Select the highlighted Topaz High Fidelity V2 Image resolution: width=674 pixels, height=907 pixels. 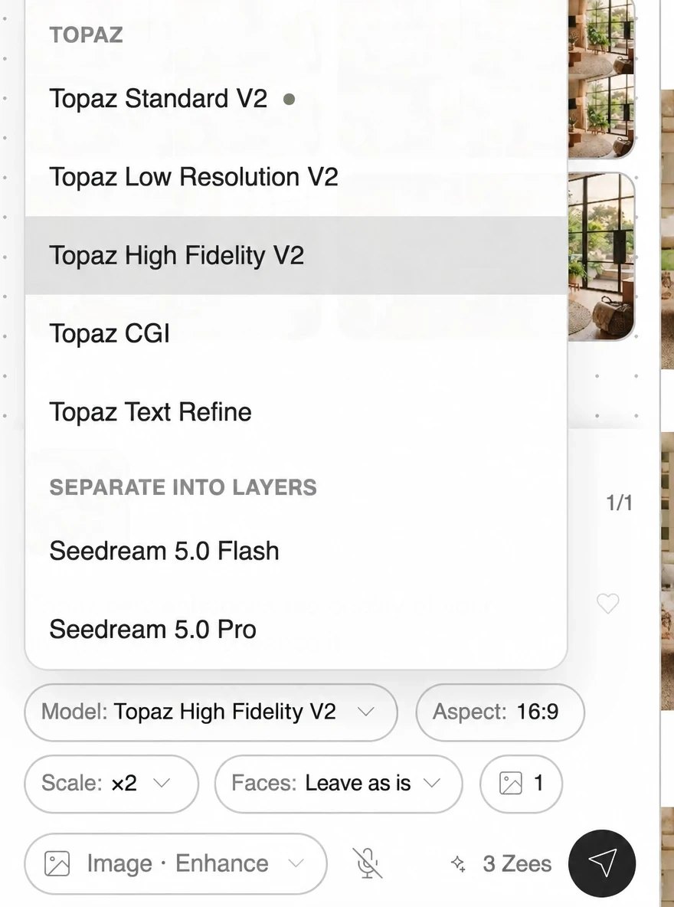pyautogui.click(x=296, y=255)
